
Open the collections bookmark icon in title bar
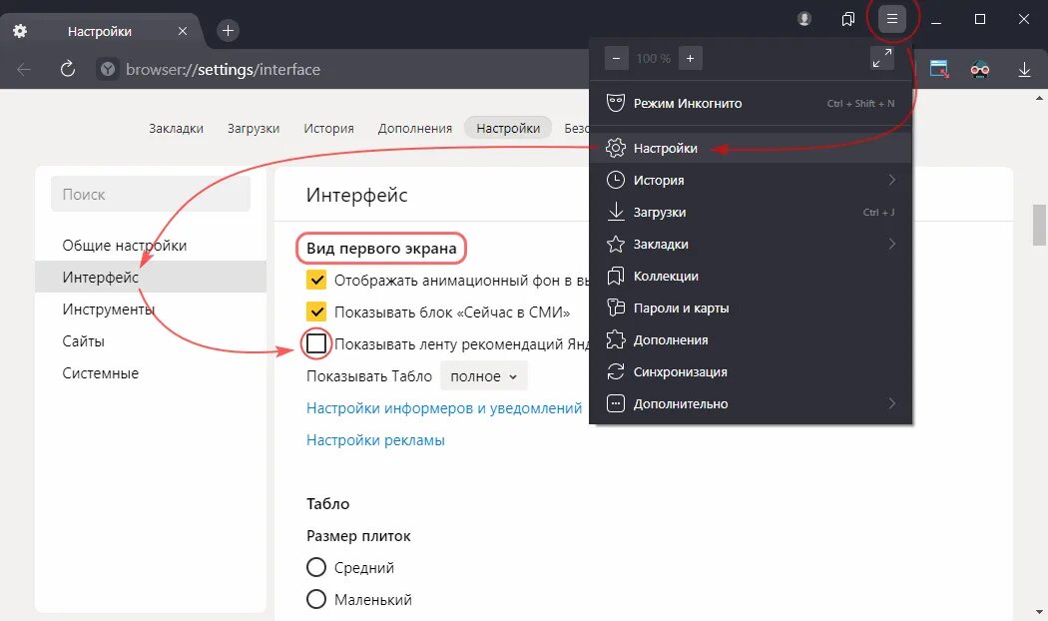[x=848, y=19]
